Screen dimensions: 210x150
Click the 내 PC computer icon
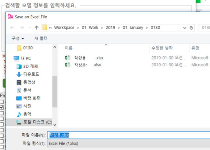coord(16,58)
